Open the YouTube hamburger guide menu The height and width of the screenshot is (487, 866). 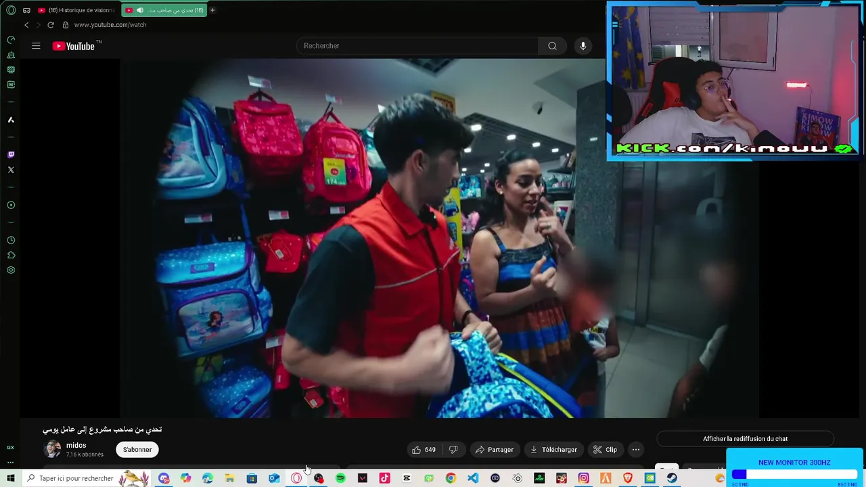[x=36, y=46]
